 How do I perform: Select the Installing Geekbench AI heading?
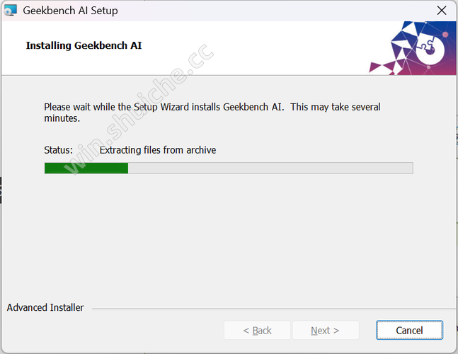(x=84, y=45)
